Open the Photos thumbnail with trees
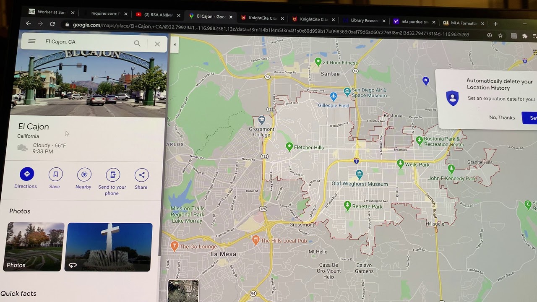 pyautogui.click(x=34, y=247)
